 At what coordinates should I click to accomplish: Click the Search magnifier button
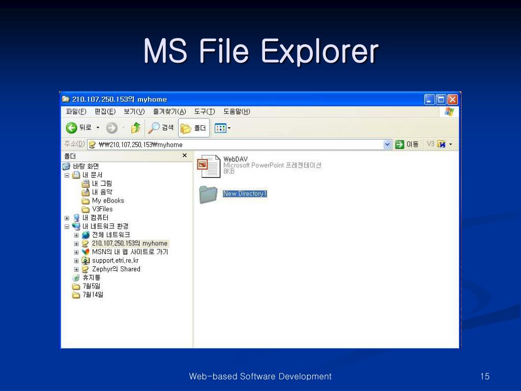click(161, 127)
